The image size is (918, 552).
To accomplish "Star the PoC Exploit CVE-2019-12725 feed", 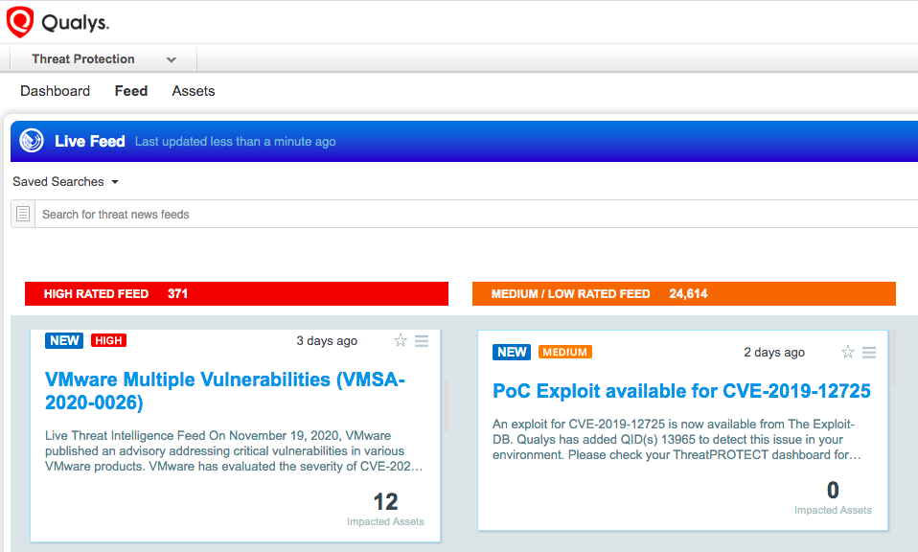I will [848, 352].
